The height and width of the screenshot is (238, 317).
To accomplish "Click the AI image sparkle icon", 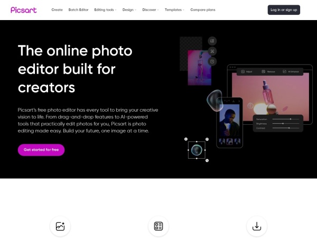I will [x=60, y=226].
